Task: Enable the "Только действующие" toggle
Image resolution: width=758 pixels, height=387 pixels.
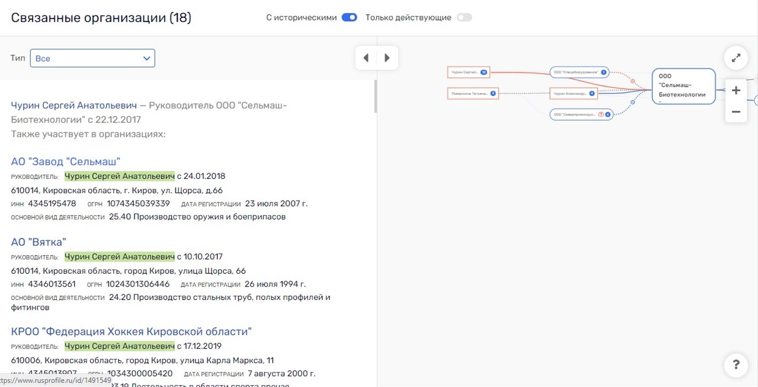Action: (464, 17)
